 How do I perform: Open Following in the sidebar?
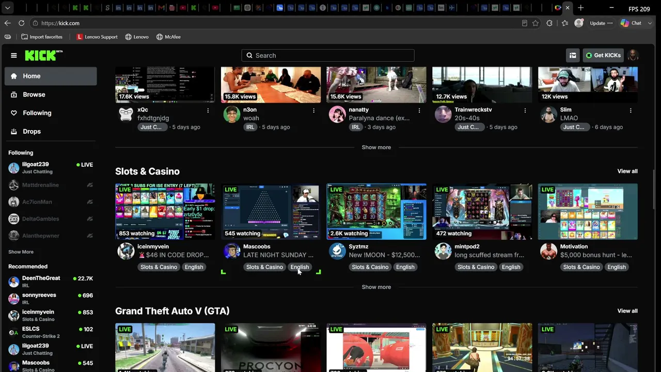51,113
